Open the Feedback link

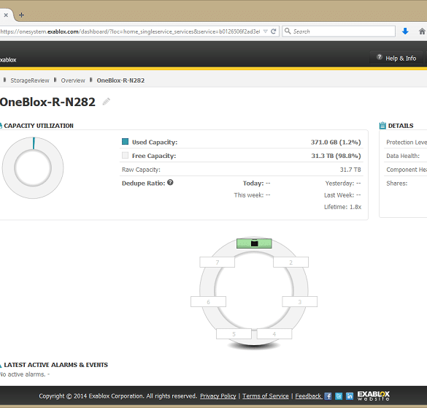click(309, 396)
